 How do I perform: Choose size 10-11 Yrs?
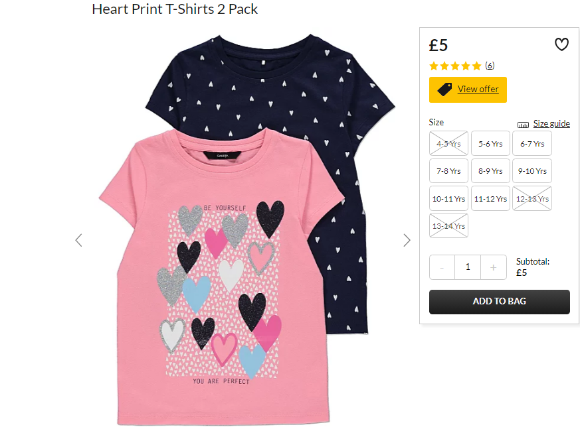(x=448, y=199)
